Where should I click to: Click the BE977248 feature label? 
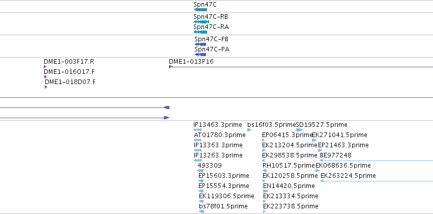click(335, 155)
